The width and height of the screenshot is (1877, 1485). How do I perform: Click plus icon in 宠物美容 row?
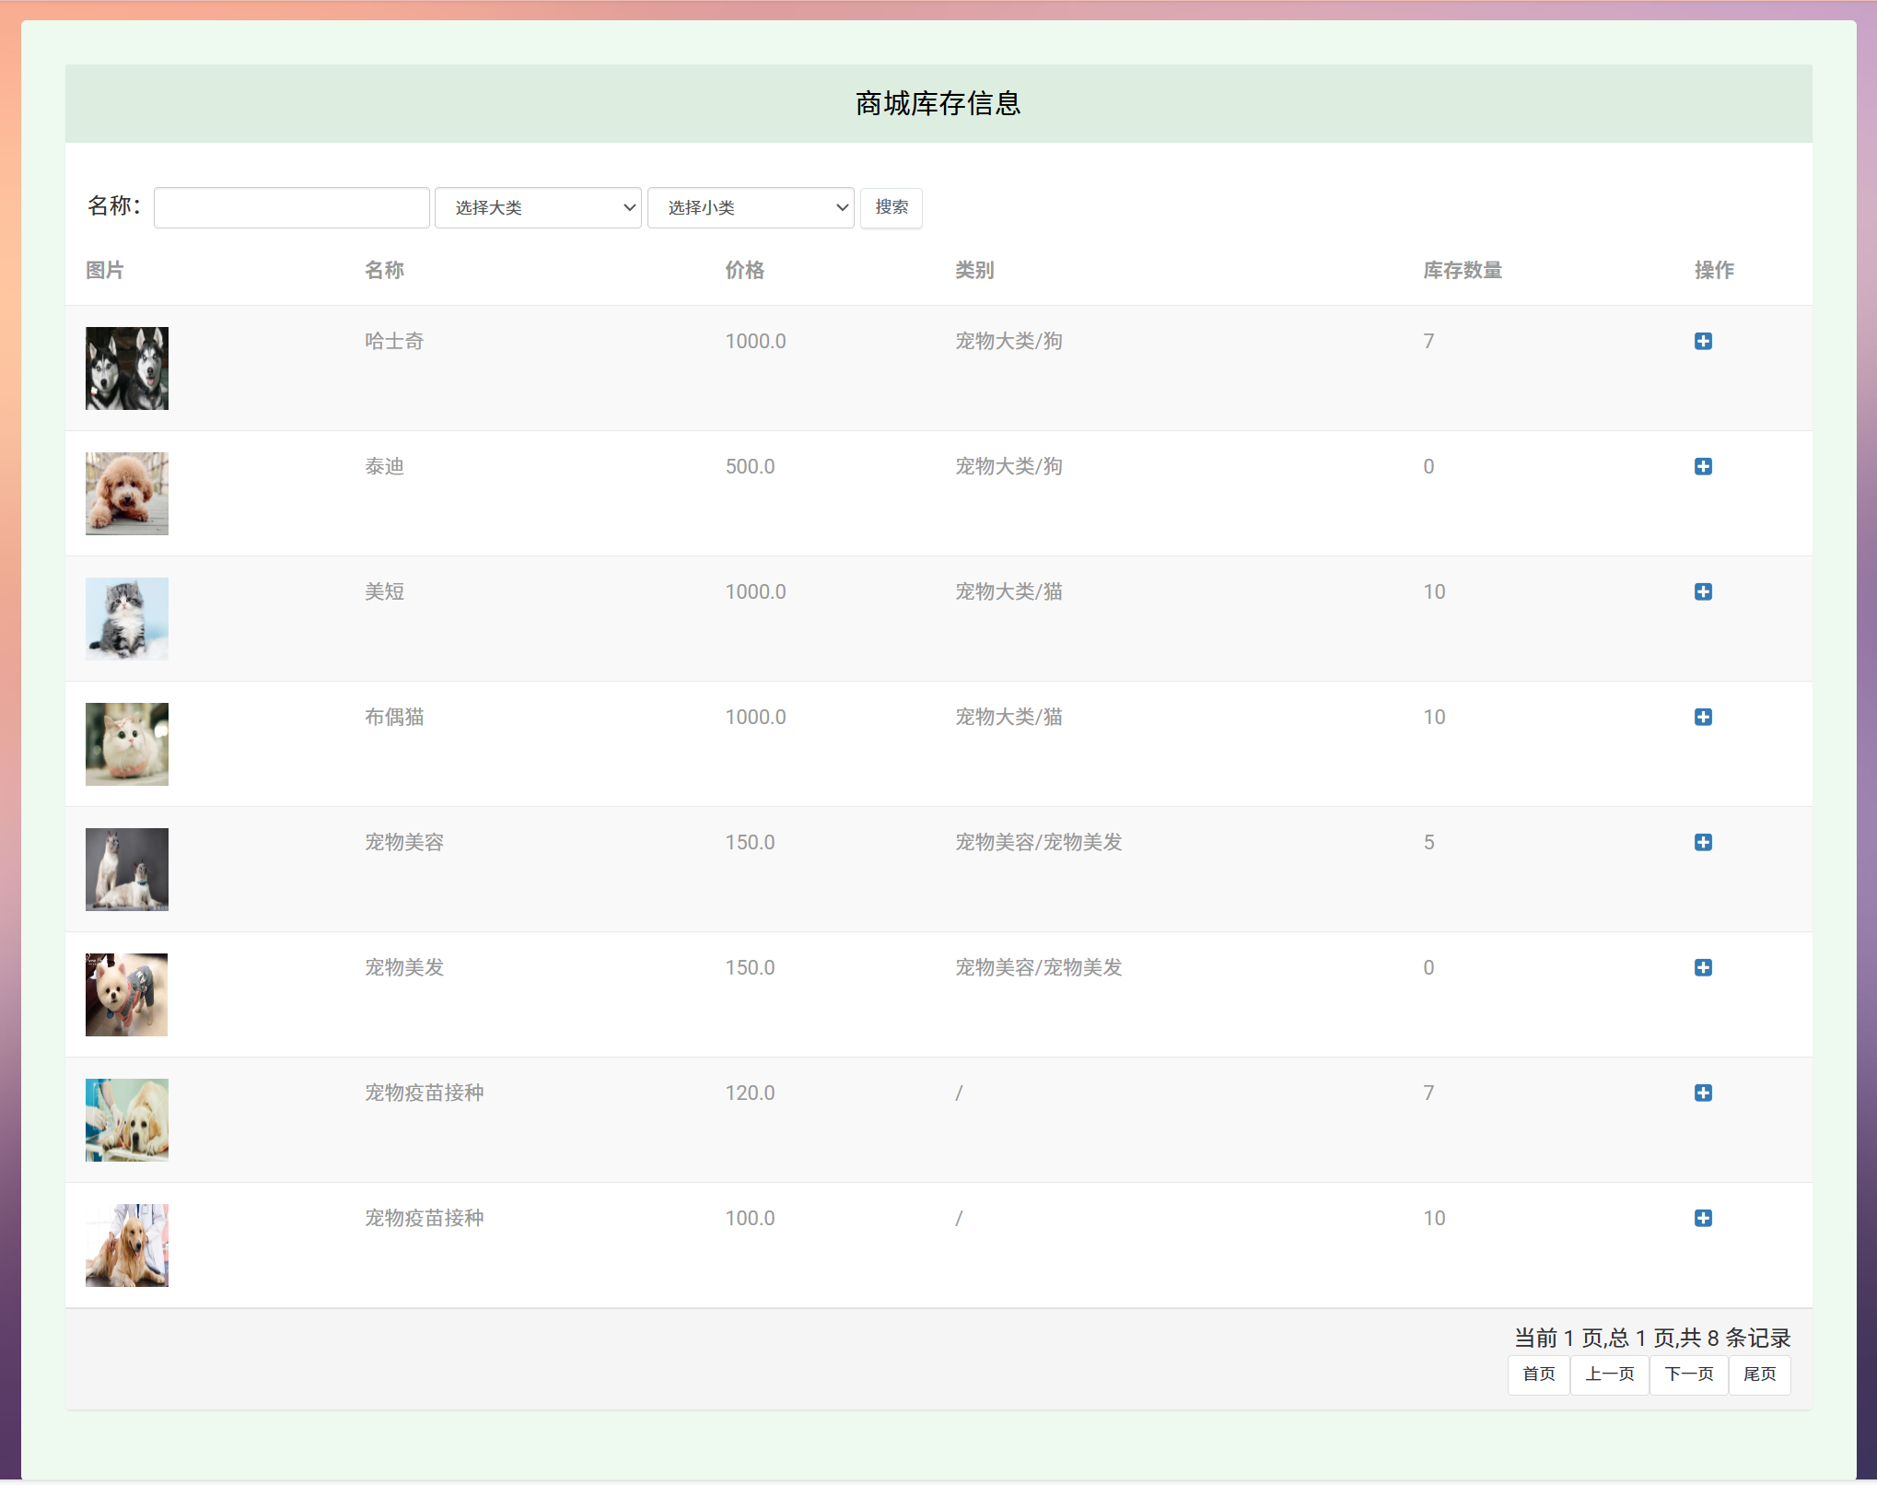(x=1703, y=842)
